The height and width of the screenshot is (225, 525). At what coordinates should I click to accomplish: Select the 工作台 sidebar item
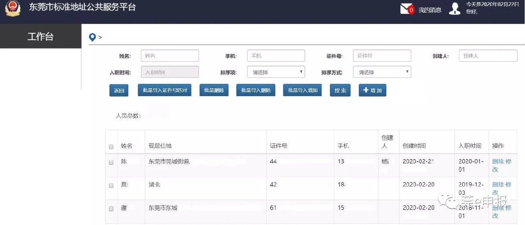tap(41, 36)
